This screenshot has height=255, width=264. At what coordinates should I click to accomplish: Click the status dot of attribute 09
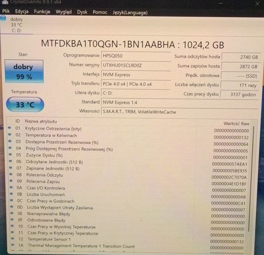tap(11, 181)
